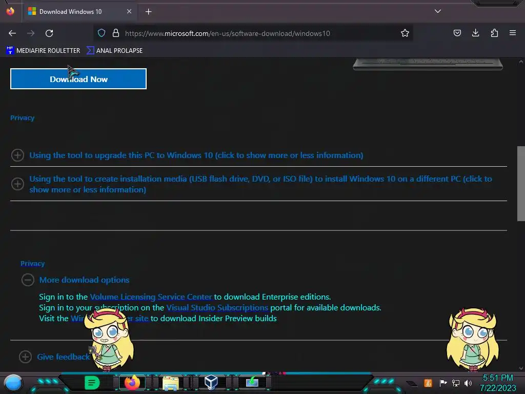Open the Firefox downloads panel

coord(475,33)
